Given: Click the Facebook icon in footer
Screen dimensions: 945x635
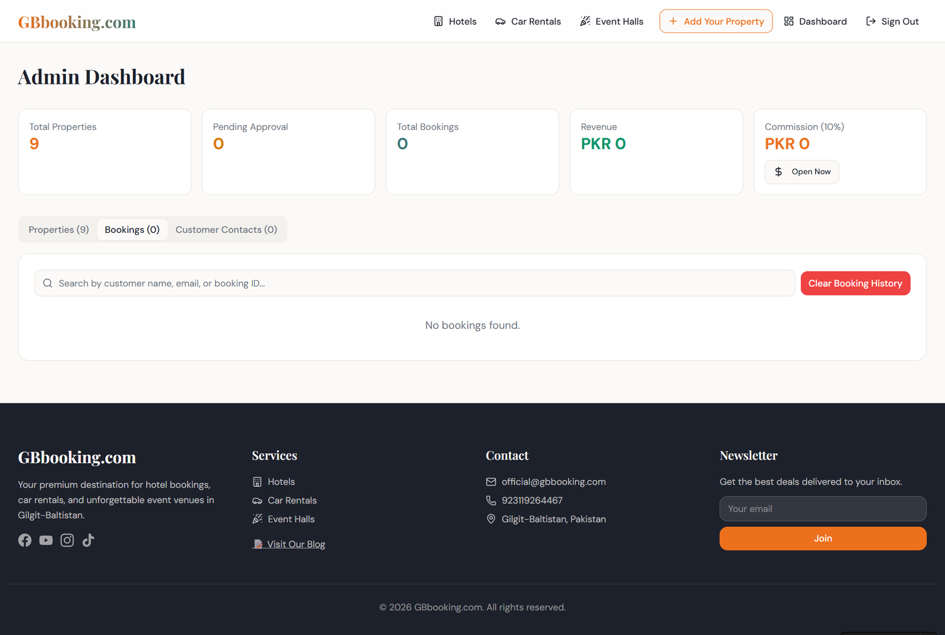Looking at the screenshot, I should (x=25, y=540).
